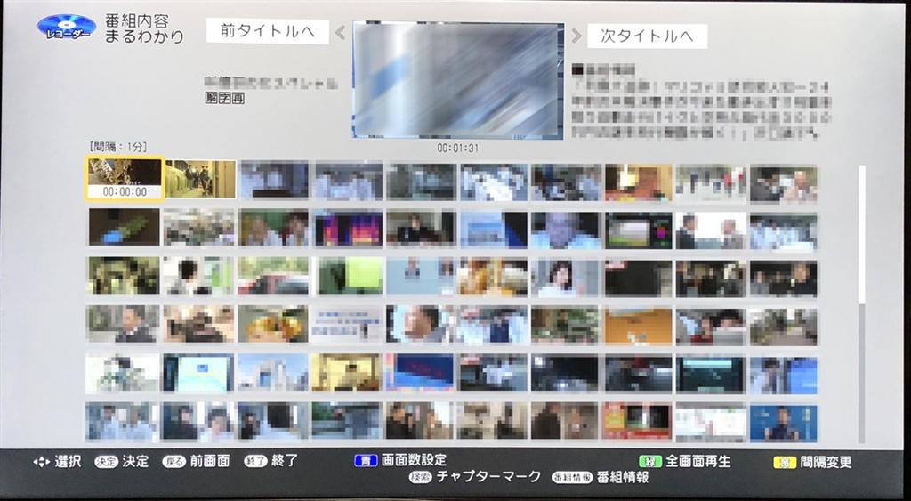This screenshot has height=501, width=911.
Task: Click the 番組情報 pill button icon
Action: [572, 478]
